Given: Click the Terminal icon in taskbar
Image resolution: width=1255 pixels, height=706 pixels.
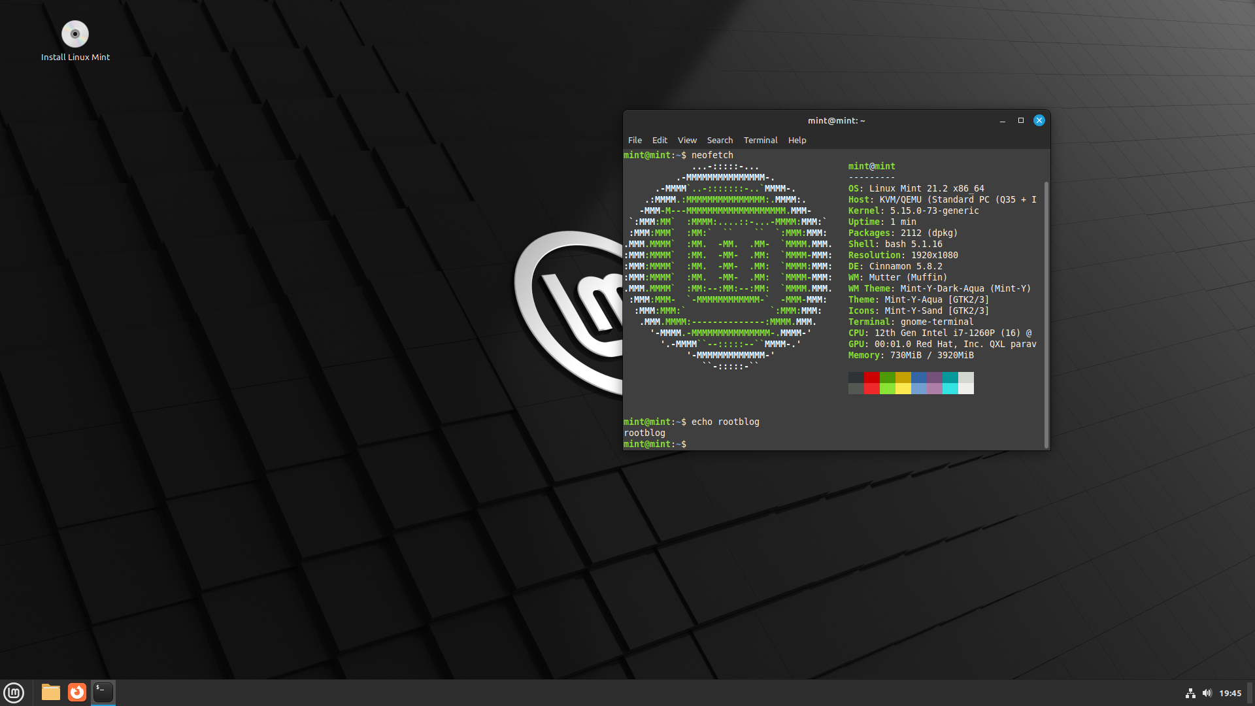Looking at the screenshot, I should point(103,692).
